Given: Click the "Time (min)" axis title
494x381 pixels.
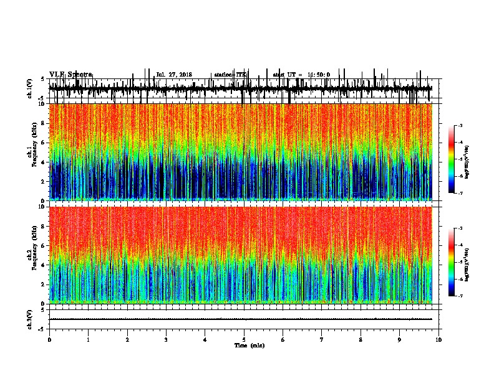Looking at the screenshot, I should click(249, 346).
